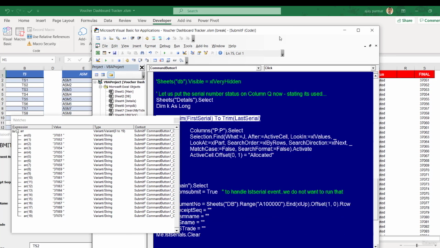Switch to Excel Page Layout tab
This screenshot has height=248, width=440.
pyautogui.click(x=63, y=21)
